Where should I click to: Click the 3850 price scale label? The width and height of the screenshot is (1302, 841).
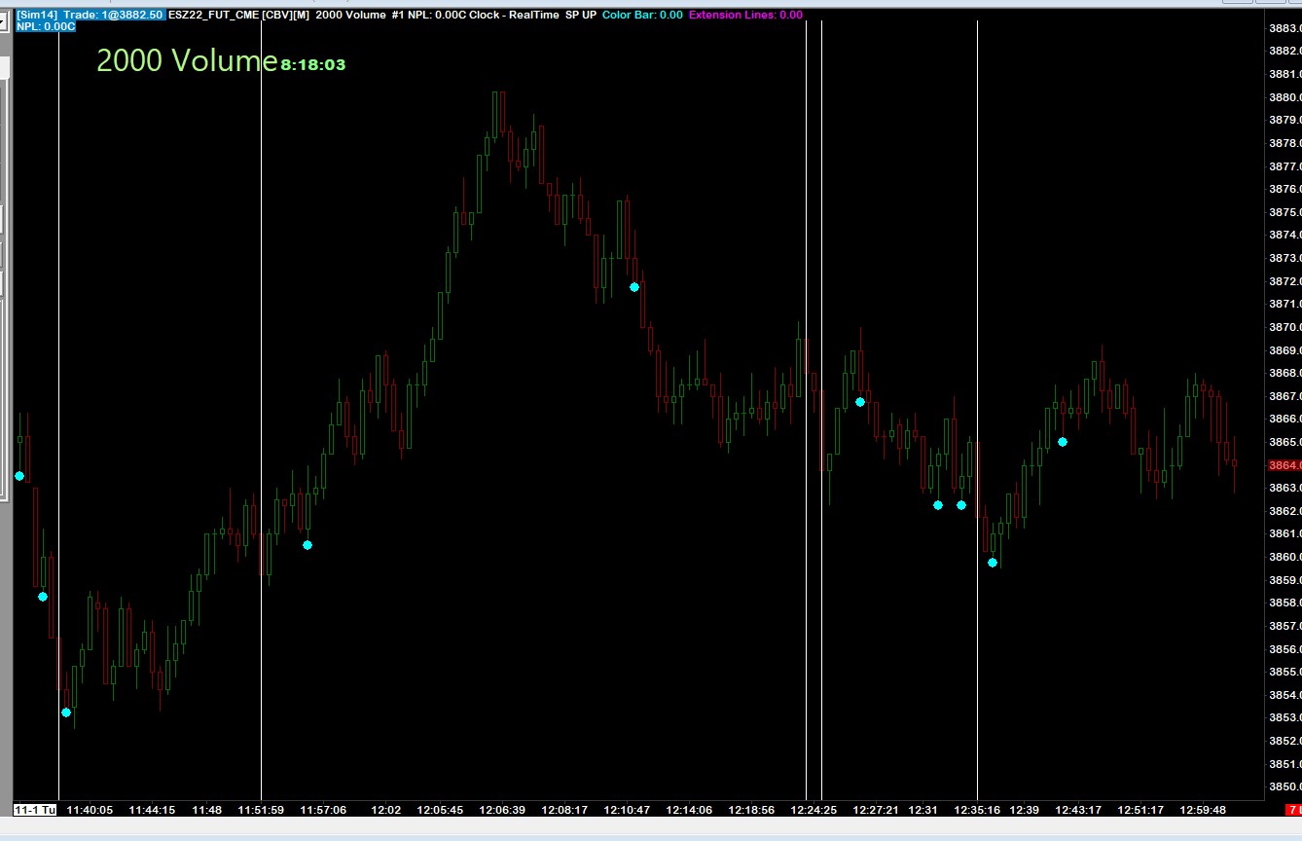[x=1284, y=786]
